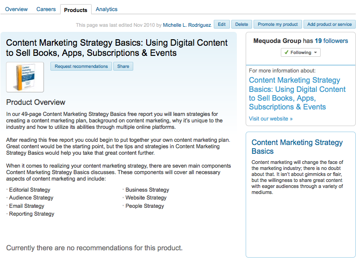Click the green checkmark in Following
This screenshot has width=359, height=260.
point(286,52)
